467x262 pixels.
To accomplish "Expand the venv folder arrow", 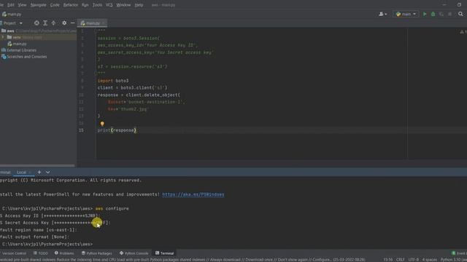I will pyautogui.click(x=3, y=37).
